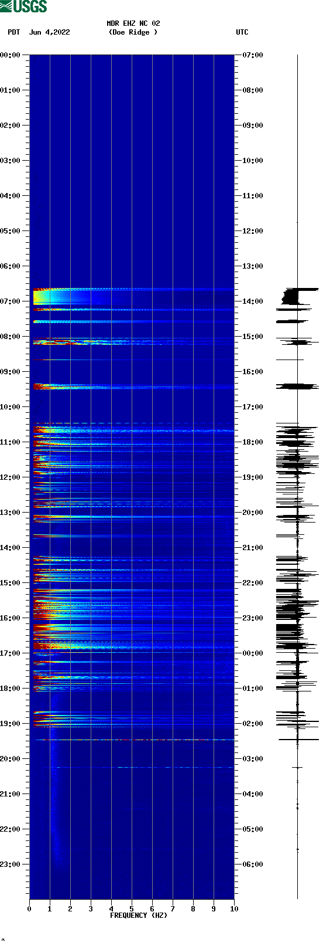The height and width of the screenshot is (946, 323).
Task: Click the 8 frequency tick label
Action: [x=193, y=909]
